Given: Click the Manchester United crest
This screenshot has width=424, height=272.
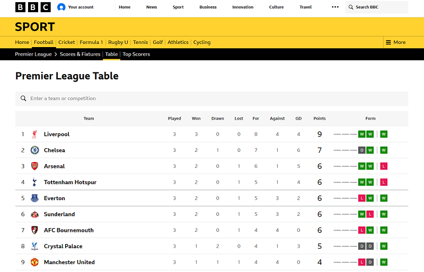Looking at the screenshot, I should (x=34, y=262).
